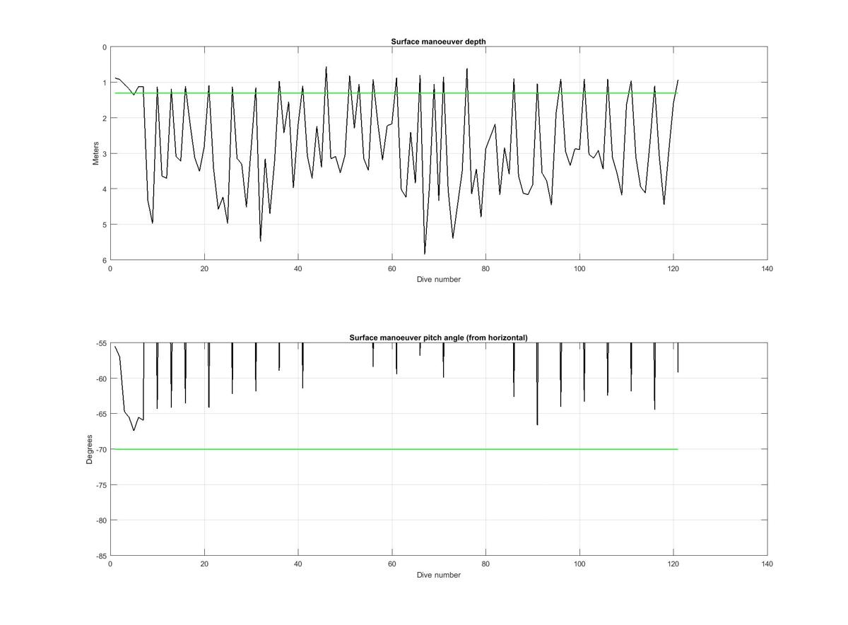This screenshot has height=625, width=848.
Task: Click y-axis tick '-55' on the pitch plot
Action: pos(100,343)
